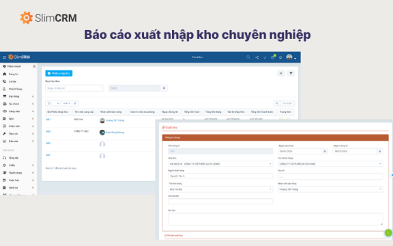
Task: Open Cuộc họp calendar icon
Action: coord(4,180)
